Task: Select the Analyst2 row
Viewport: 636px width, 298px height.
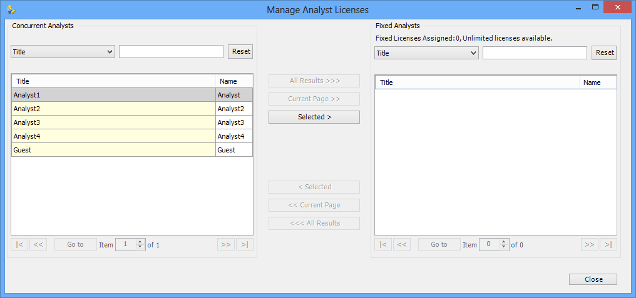Action: (113, 109)
